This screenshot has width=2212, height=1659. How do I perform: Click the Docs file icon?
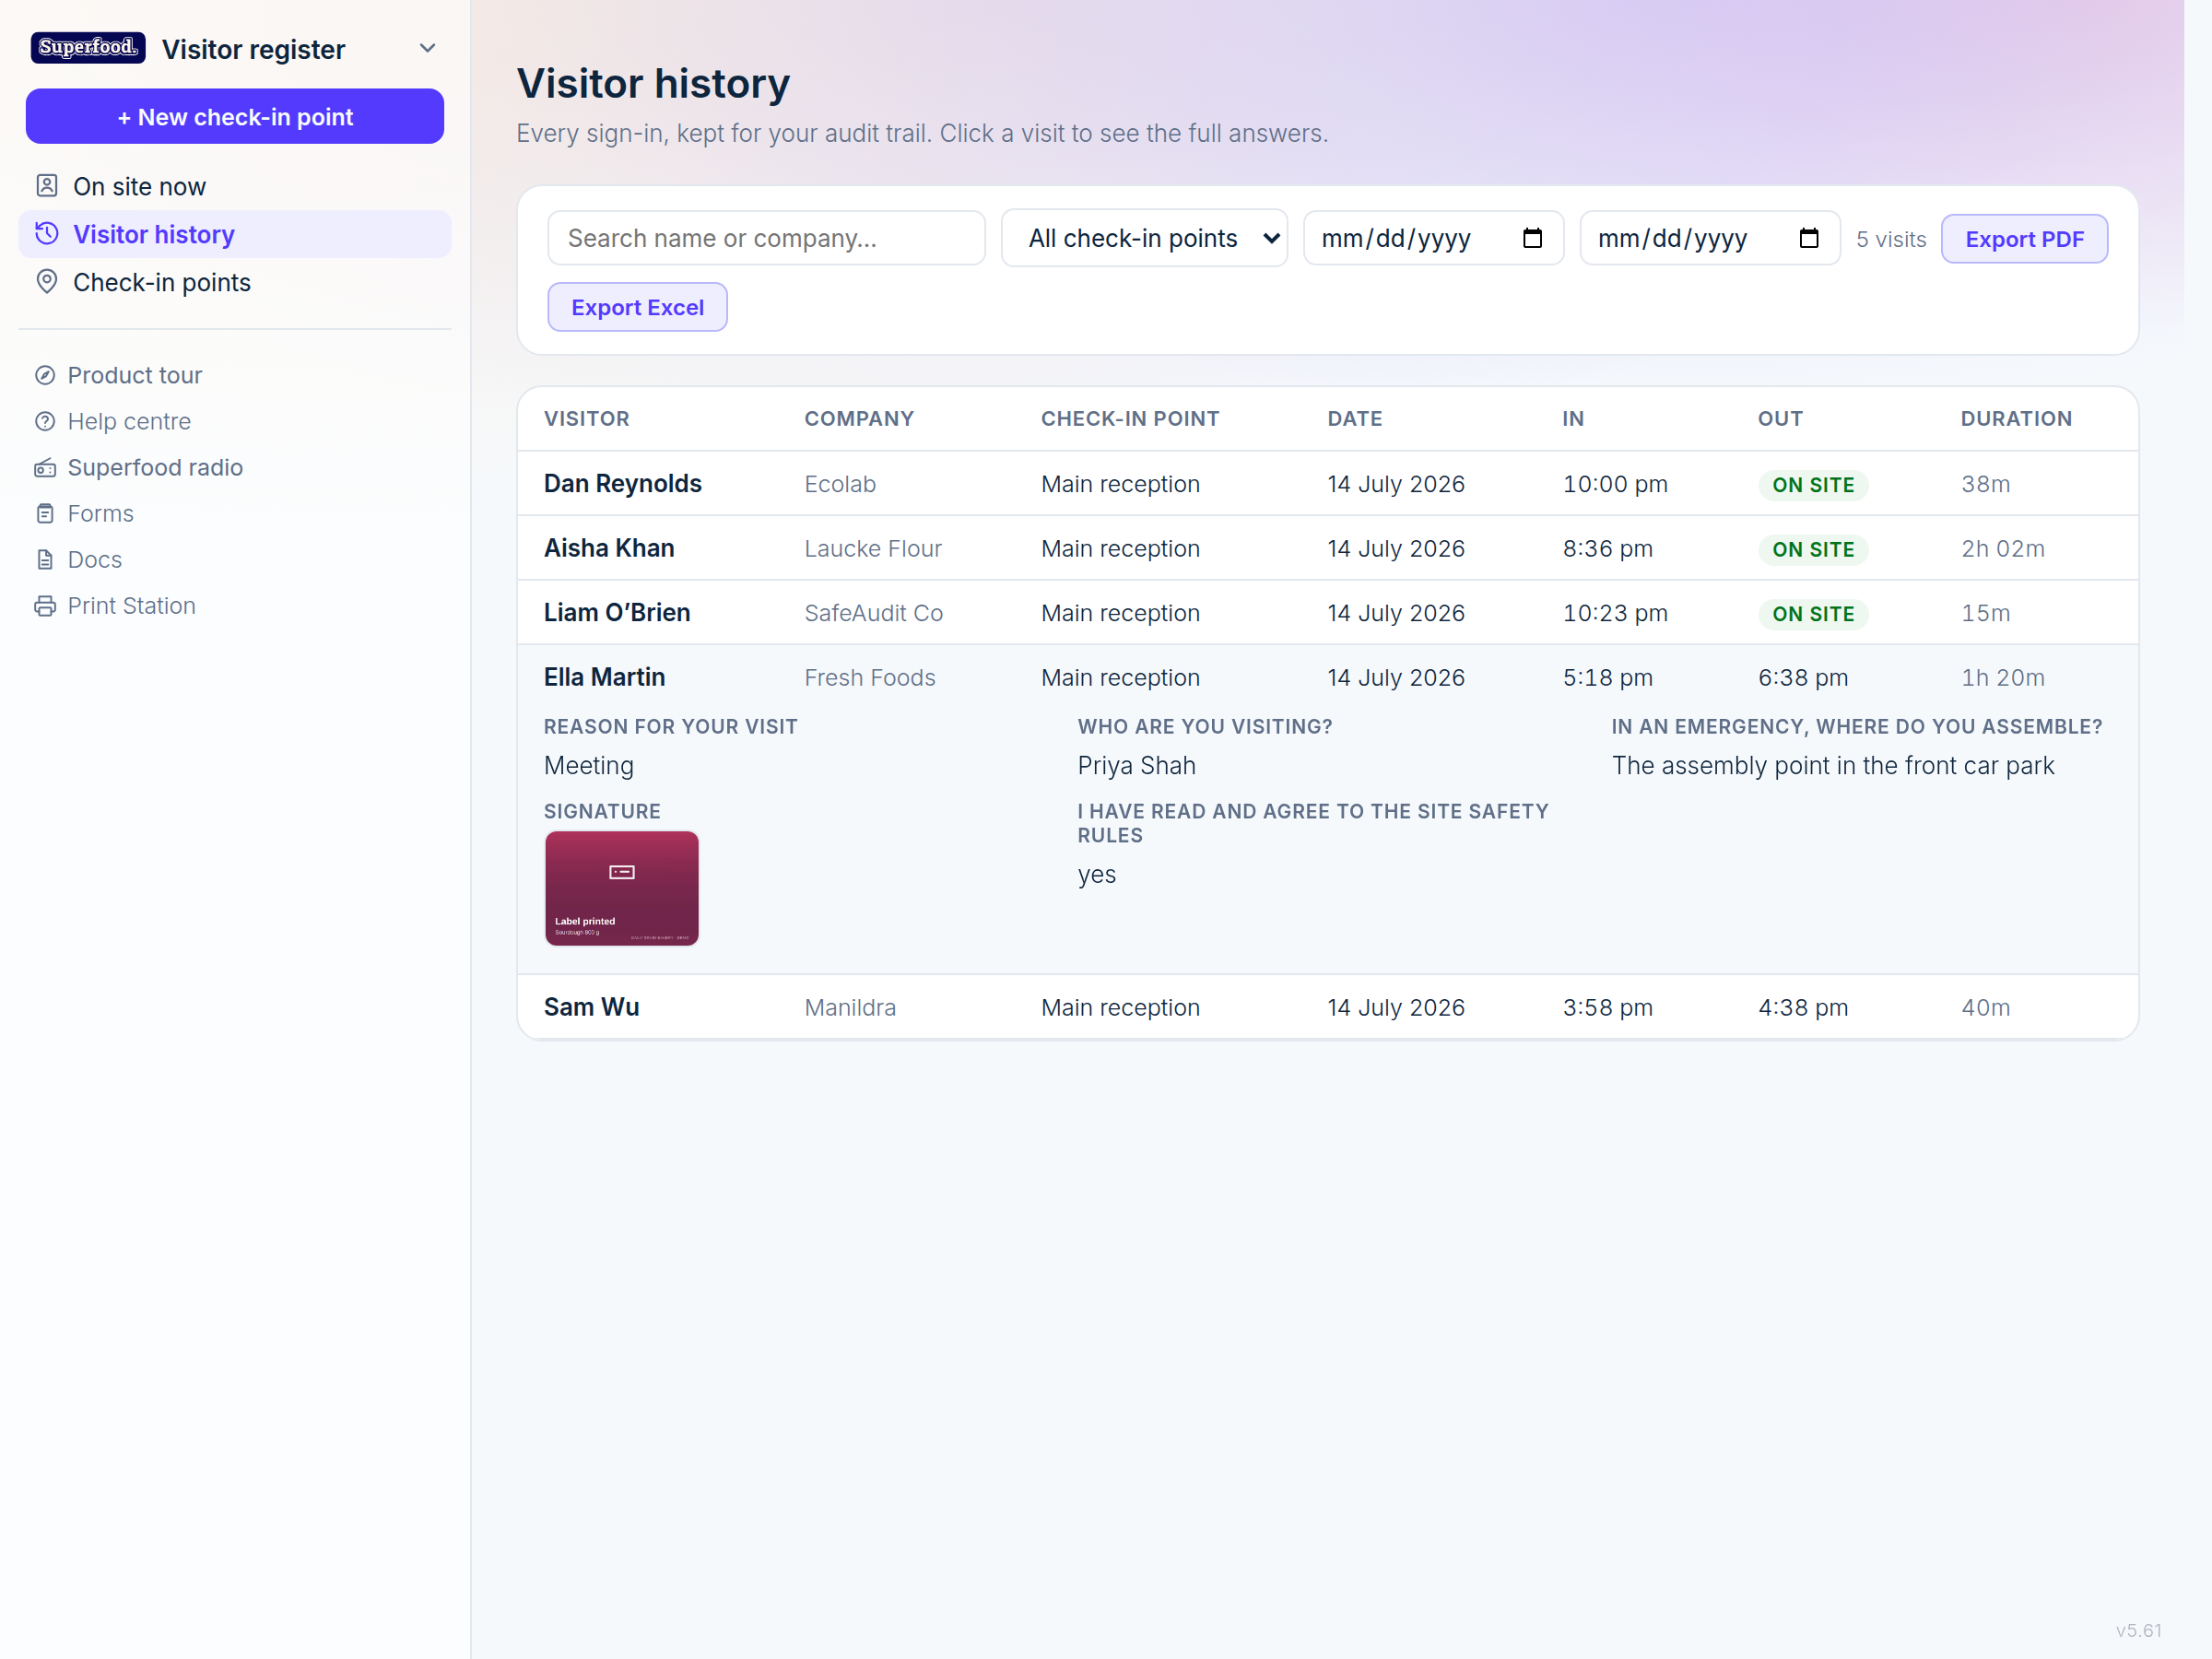pos(45,559)
